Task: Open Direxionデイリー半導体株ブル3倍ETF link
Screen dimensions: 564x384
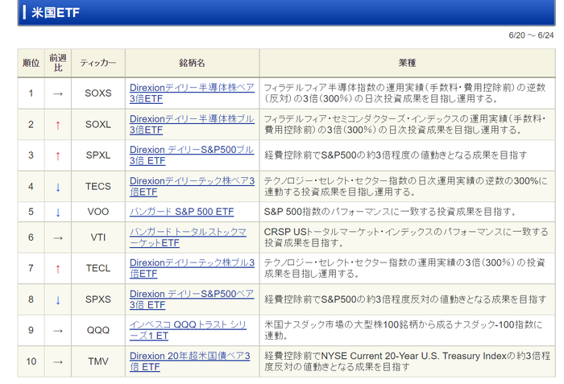Action: [x=192, y=125]
